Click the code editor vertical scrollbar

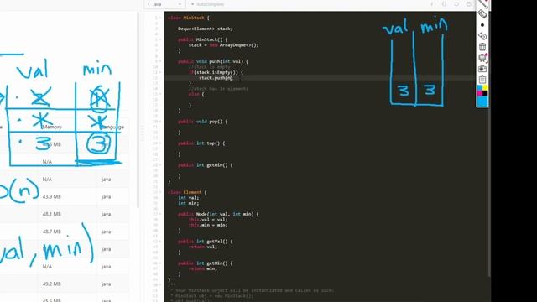click(x=489, y=192)
